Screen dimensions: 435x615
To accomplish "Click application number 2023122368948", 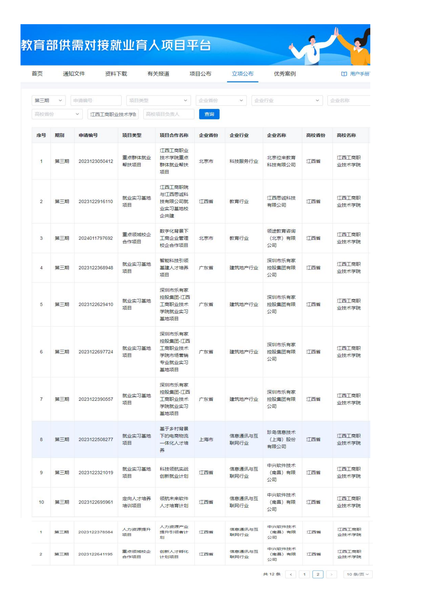I will [96, 268].
